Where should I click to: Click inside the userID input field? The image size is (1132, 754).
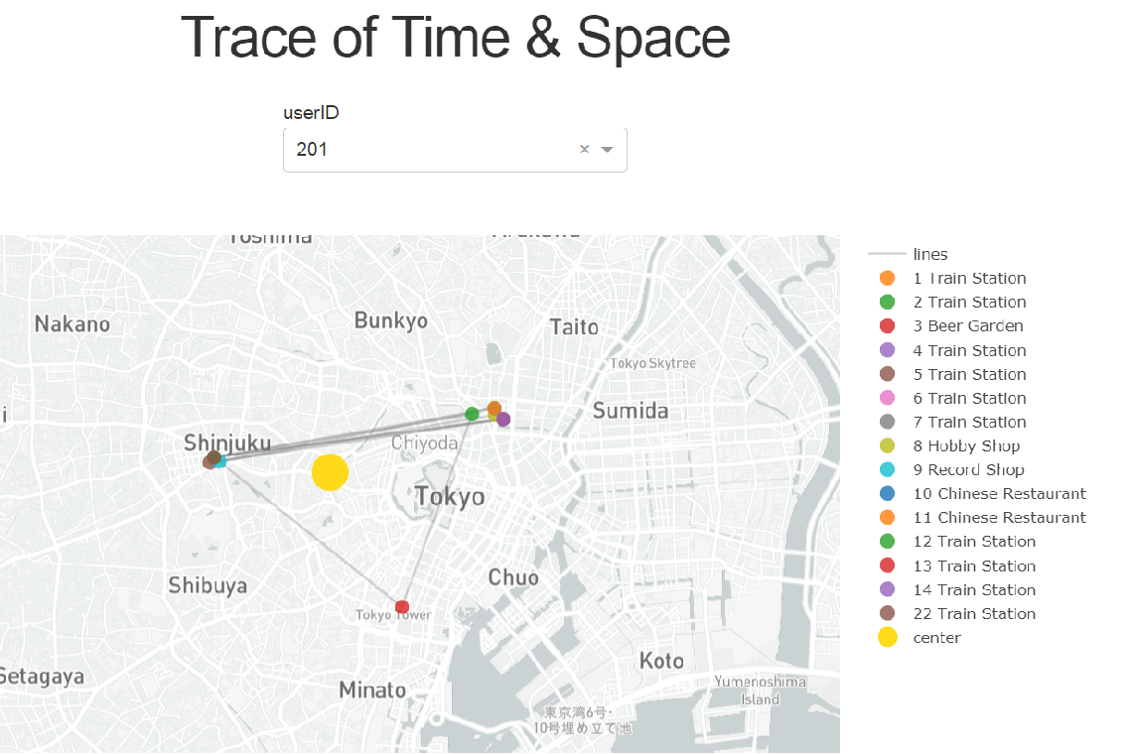coord(427,149)
